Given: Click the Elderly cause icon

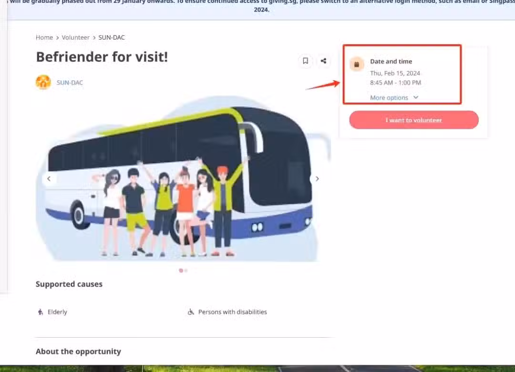Looking at the screenshot, I should (41, 312).
